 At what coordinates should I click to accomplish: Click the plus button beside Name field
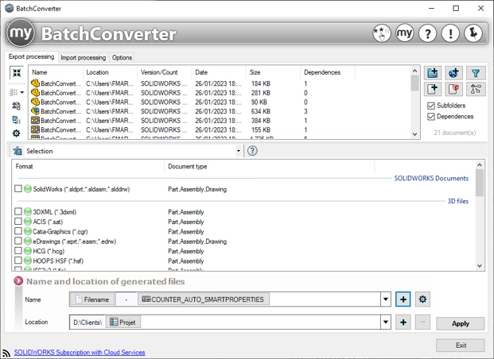point(403,299)
